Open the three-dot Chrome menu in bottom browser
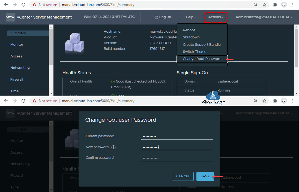Viewport: 299px width, 192px height. (x=293, y=101)
